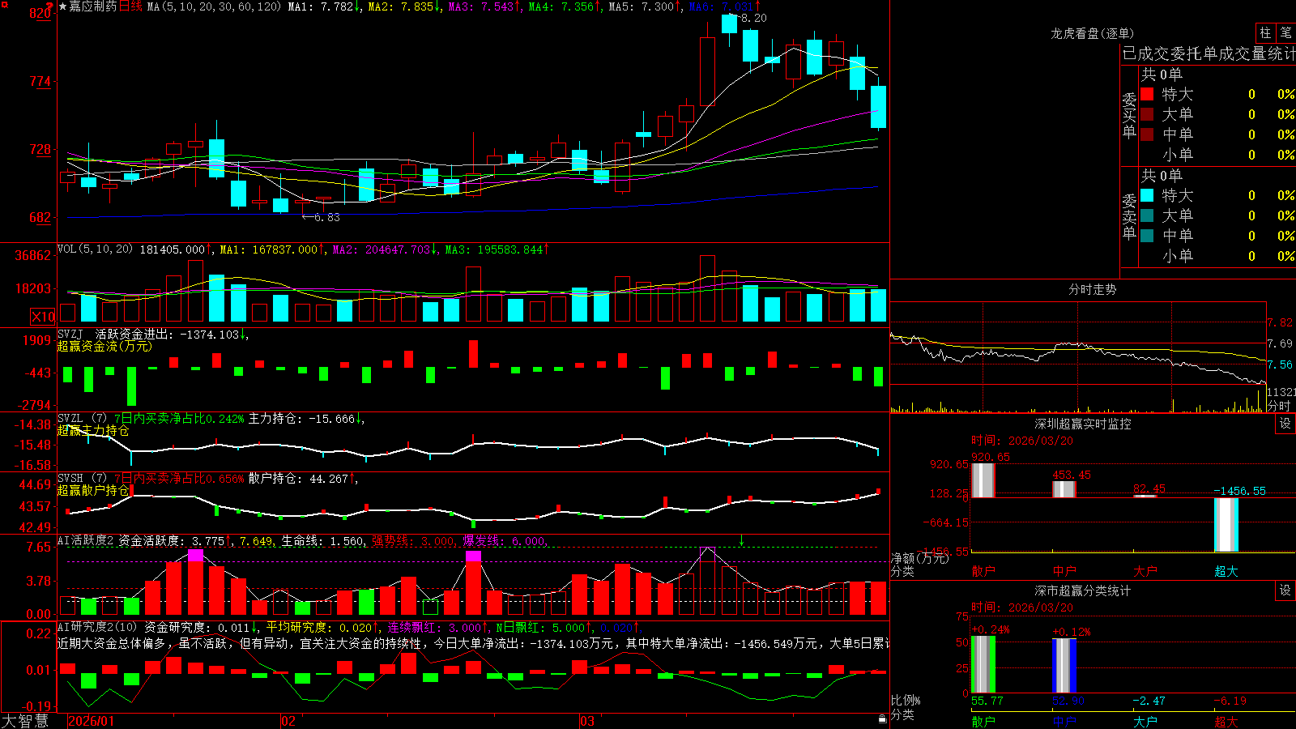The width and height of the screenshot is (1296, 729).
Task: Click the 分时走势 panel title
Action: 1092,289
